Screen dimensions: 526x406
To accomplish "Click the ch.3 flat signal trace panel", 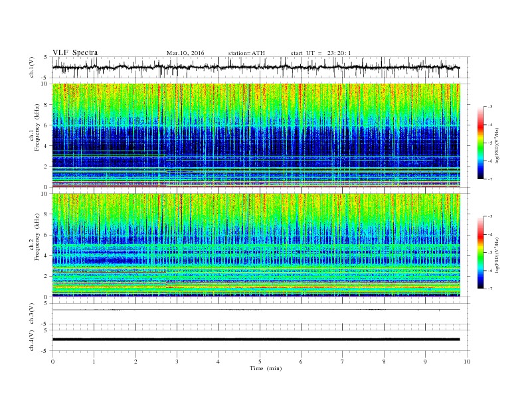I will [x=261, y=314].
